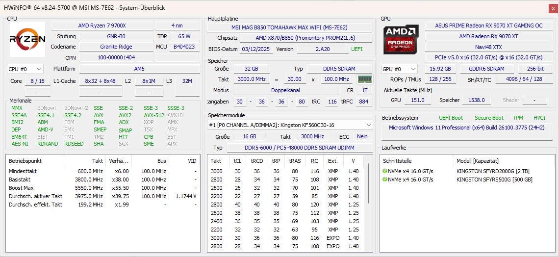Click the Microsoft Windows 11 Professional text
This screenshot has width=559, height=257.
click(466, 128)
